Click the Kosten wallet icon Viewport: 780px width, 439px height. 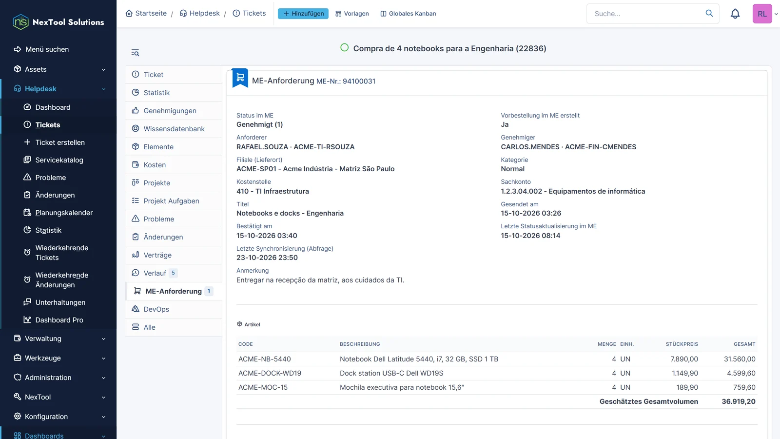point(136,165)
